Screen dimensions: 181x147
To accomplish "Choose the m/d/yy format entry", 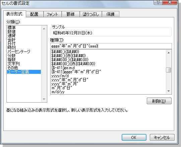I will click(58, 92).
